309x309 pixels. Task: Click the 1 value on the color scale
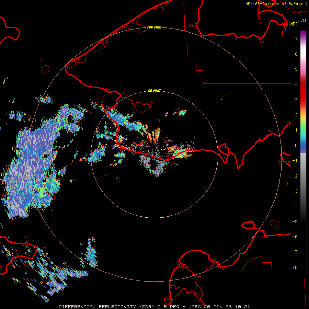296,130
